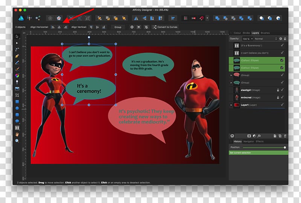Toggle visibility of second Callout Ellipse layer
The height and width of the screenshot is (203, 301).
point(282,68)
